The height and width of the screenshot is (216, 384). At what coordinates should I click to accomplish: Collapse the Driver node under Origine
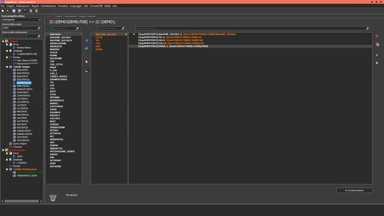point(7,44)
